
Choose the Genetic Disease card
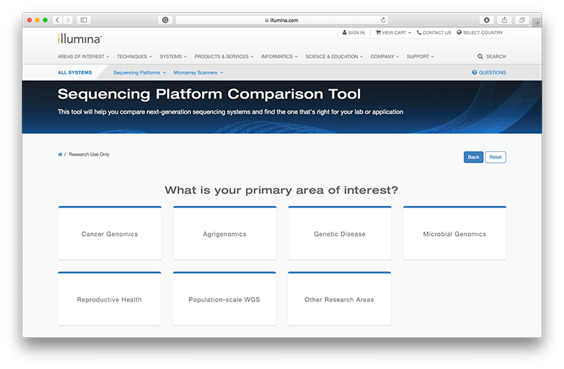click(x=340, y=233)
